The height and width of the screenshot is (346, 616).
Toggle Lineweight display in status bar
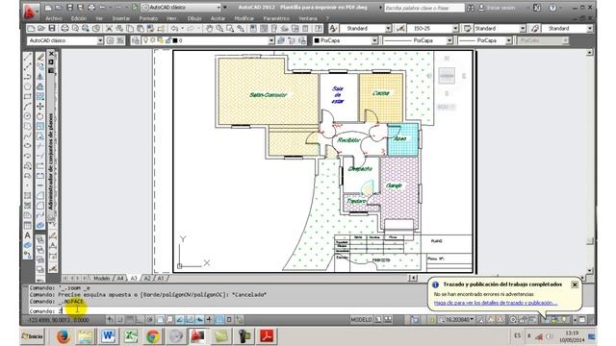click(210, 320)
